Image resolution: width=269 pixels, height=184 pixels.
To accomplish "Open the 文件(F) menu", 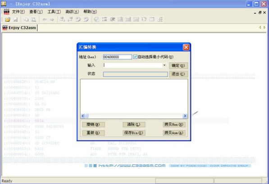I will 18,12.
